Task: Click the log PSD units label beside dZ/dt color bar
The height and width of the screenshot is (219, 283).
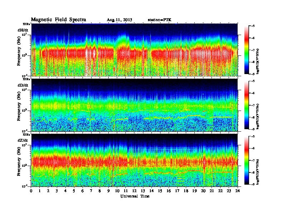Action: 258,172
